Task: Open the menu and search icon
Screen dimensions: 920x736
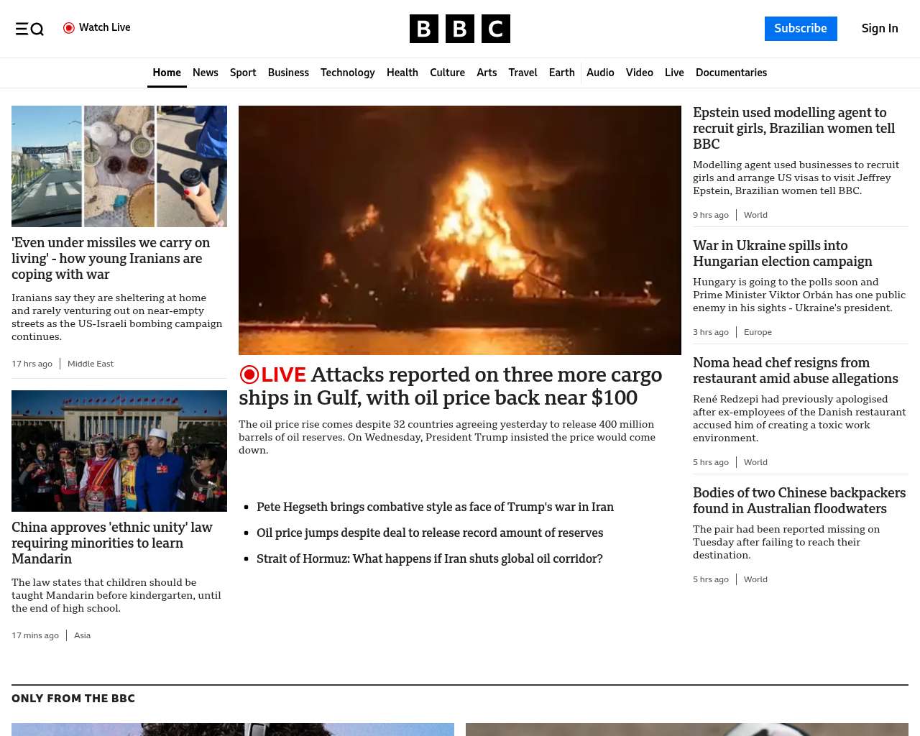Action: (29, 29)
